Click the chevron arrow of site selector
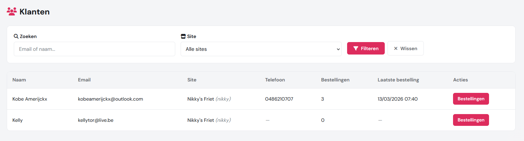 [338, 49]
